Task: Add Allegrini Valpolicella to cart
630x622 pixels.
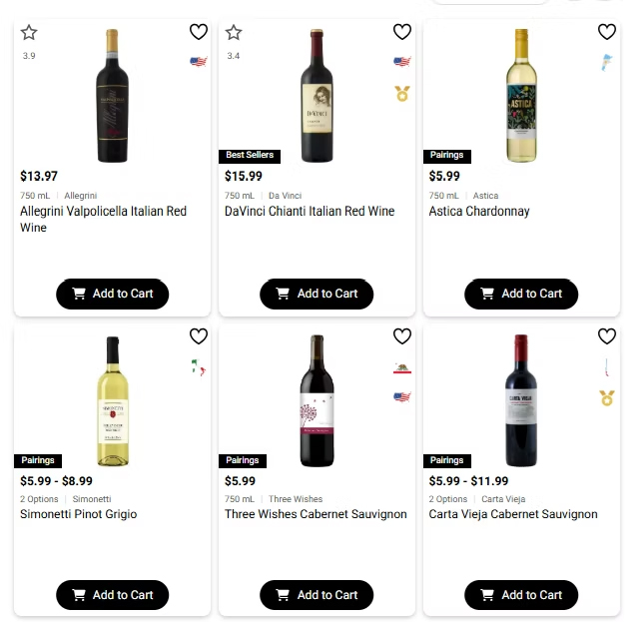Action: click(x=113, y=294)
